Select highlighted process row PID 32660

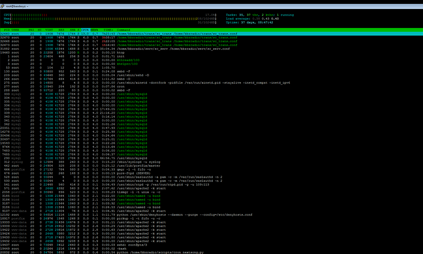click(x=211, y=34)
